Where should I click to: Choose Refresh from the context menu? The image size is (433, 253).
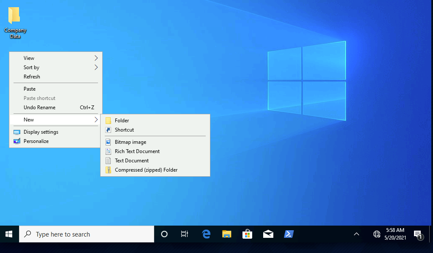pos(32,77)
